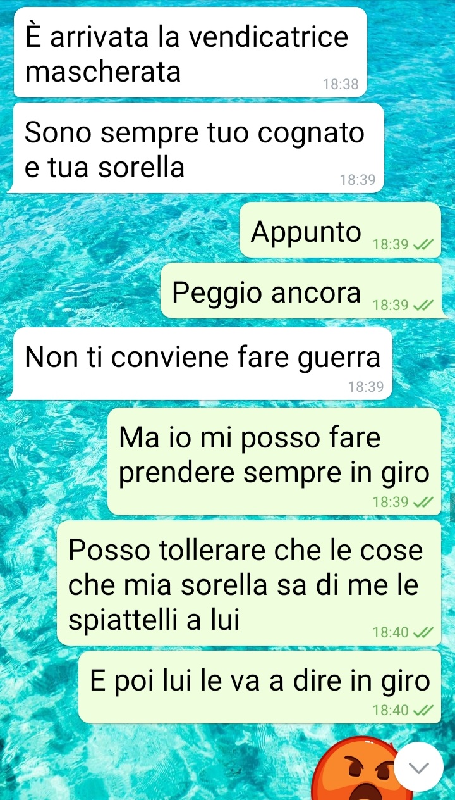Tap check marks on 'spiattelli a lui' message
455x800 pixels.
422,632
